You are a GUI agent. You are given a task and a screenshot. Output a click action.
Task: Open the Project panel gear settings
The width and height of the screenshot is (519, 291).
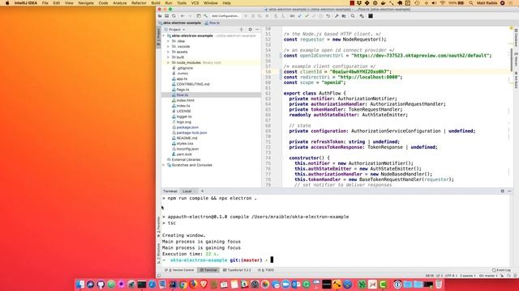(x=251, y=30)
